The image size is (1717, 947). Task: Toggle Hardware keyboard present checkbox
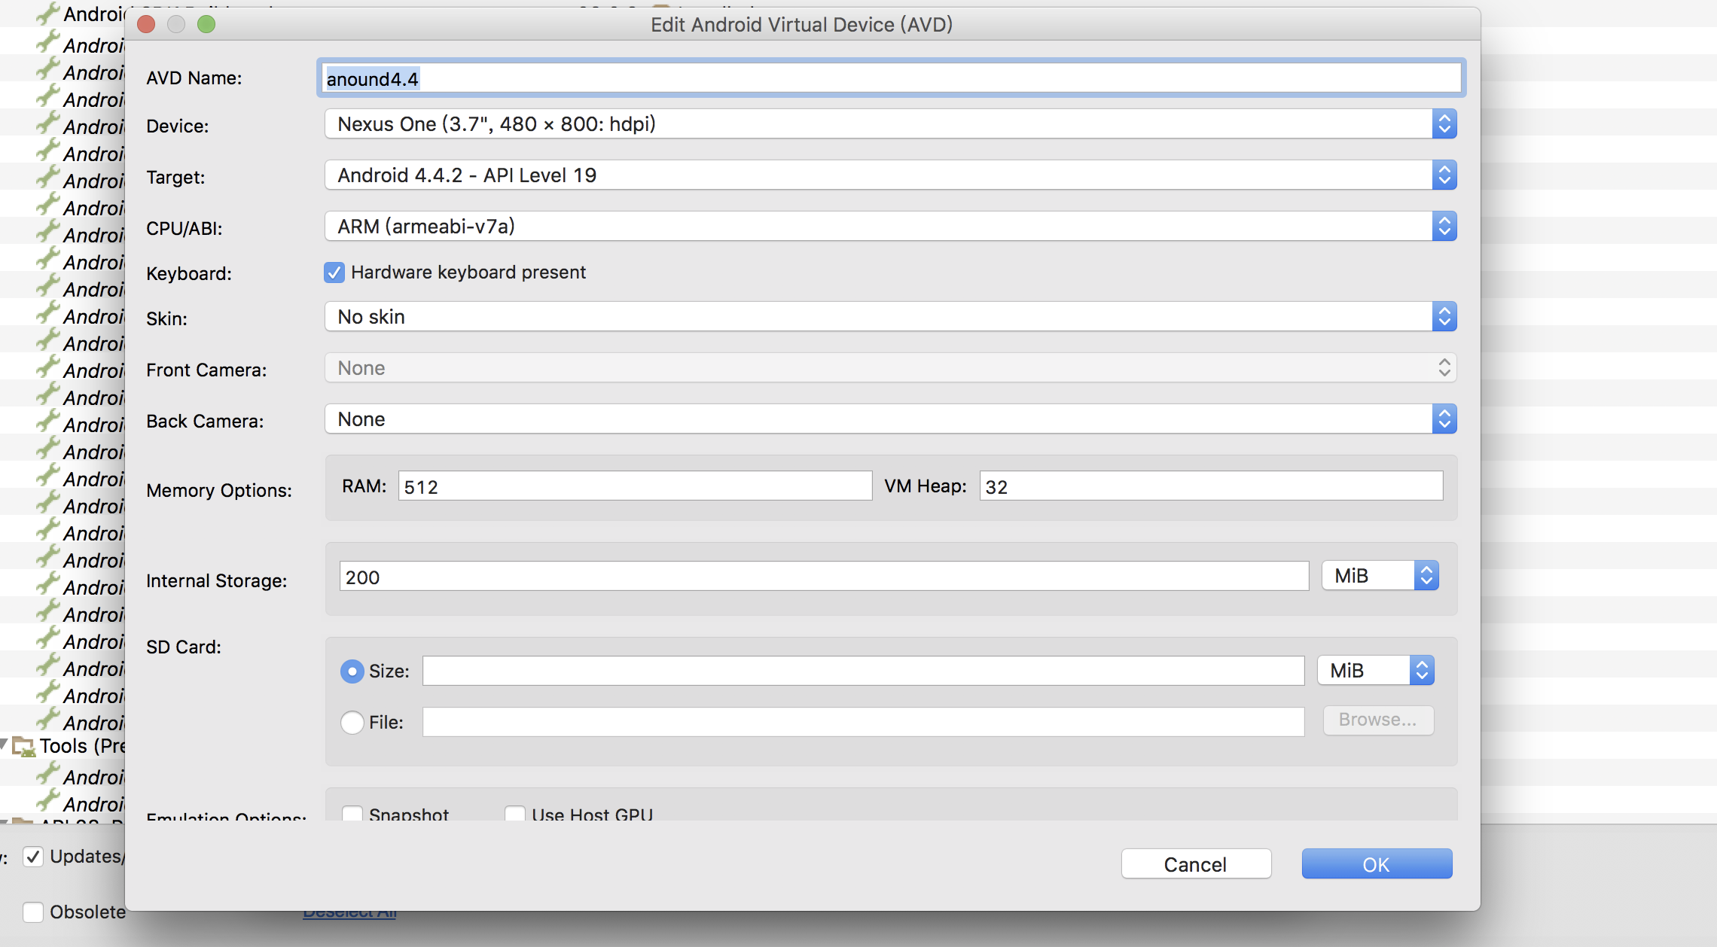click(334, 273)
